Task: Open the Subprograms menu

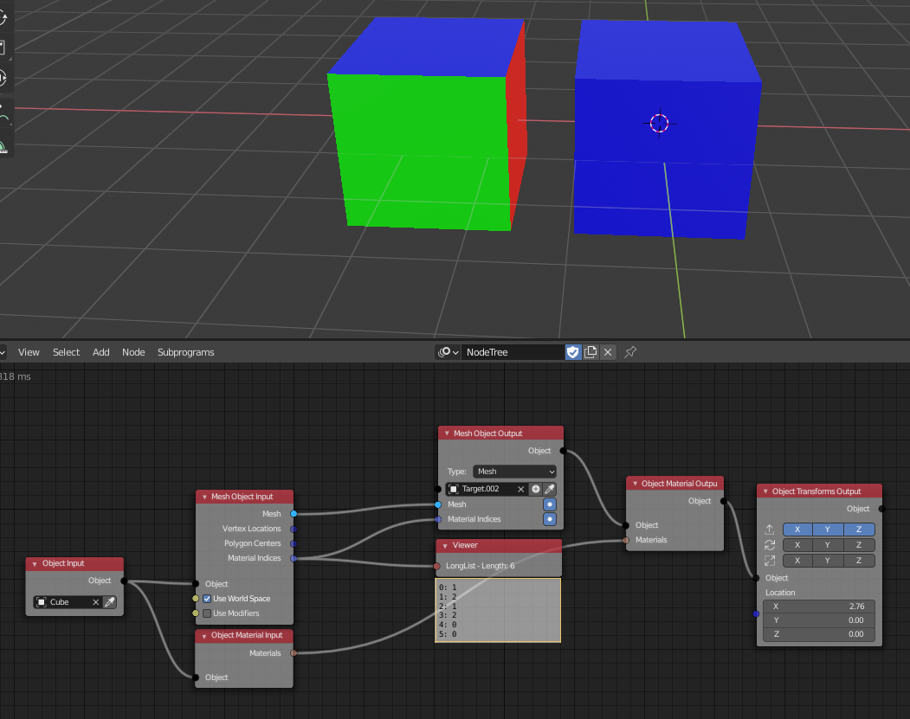Action: pos(185,352)
